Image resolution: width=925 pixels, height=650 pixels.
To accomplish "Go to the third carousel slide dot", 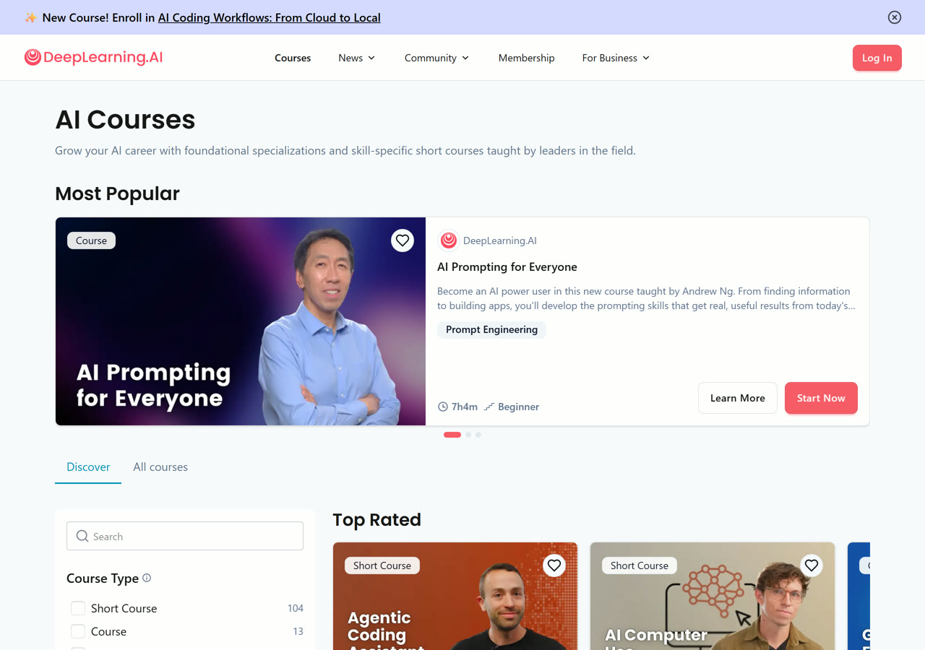I will pyautogui.click(x=478, y=435).
